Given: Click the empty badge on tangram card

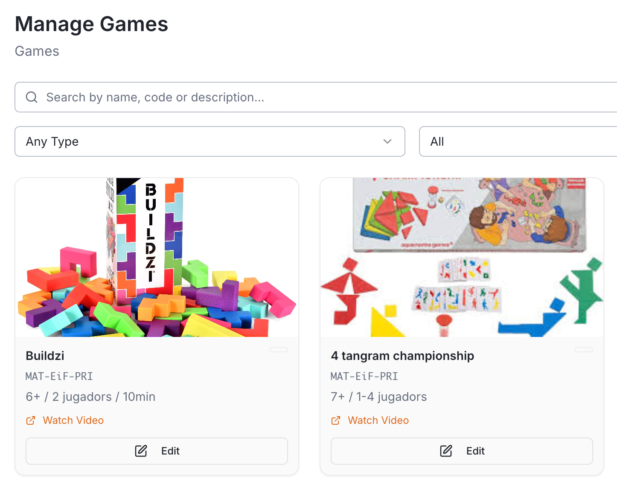Looking at the screenshot, I should pyautogui.click(x=583, y=350).
